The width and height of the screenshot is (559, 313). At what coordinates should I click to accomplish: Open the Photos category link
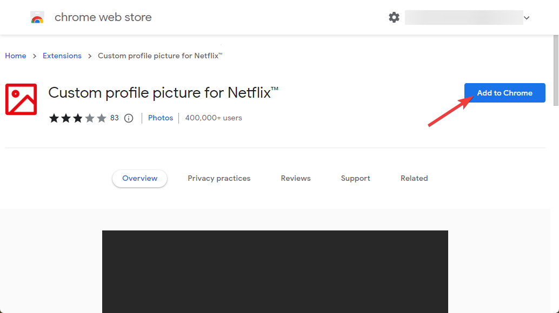[161, 118]
